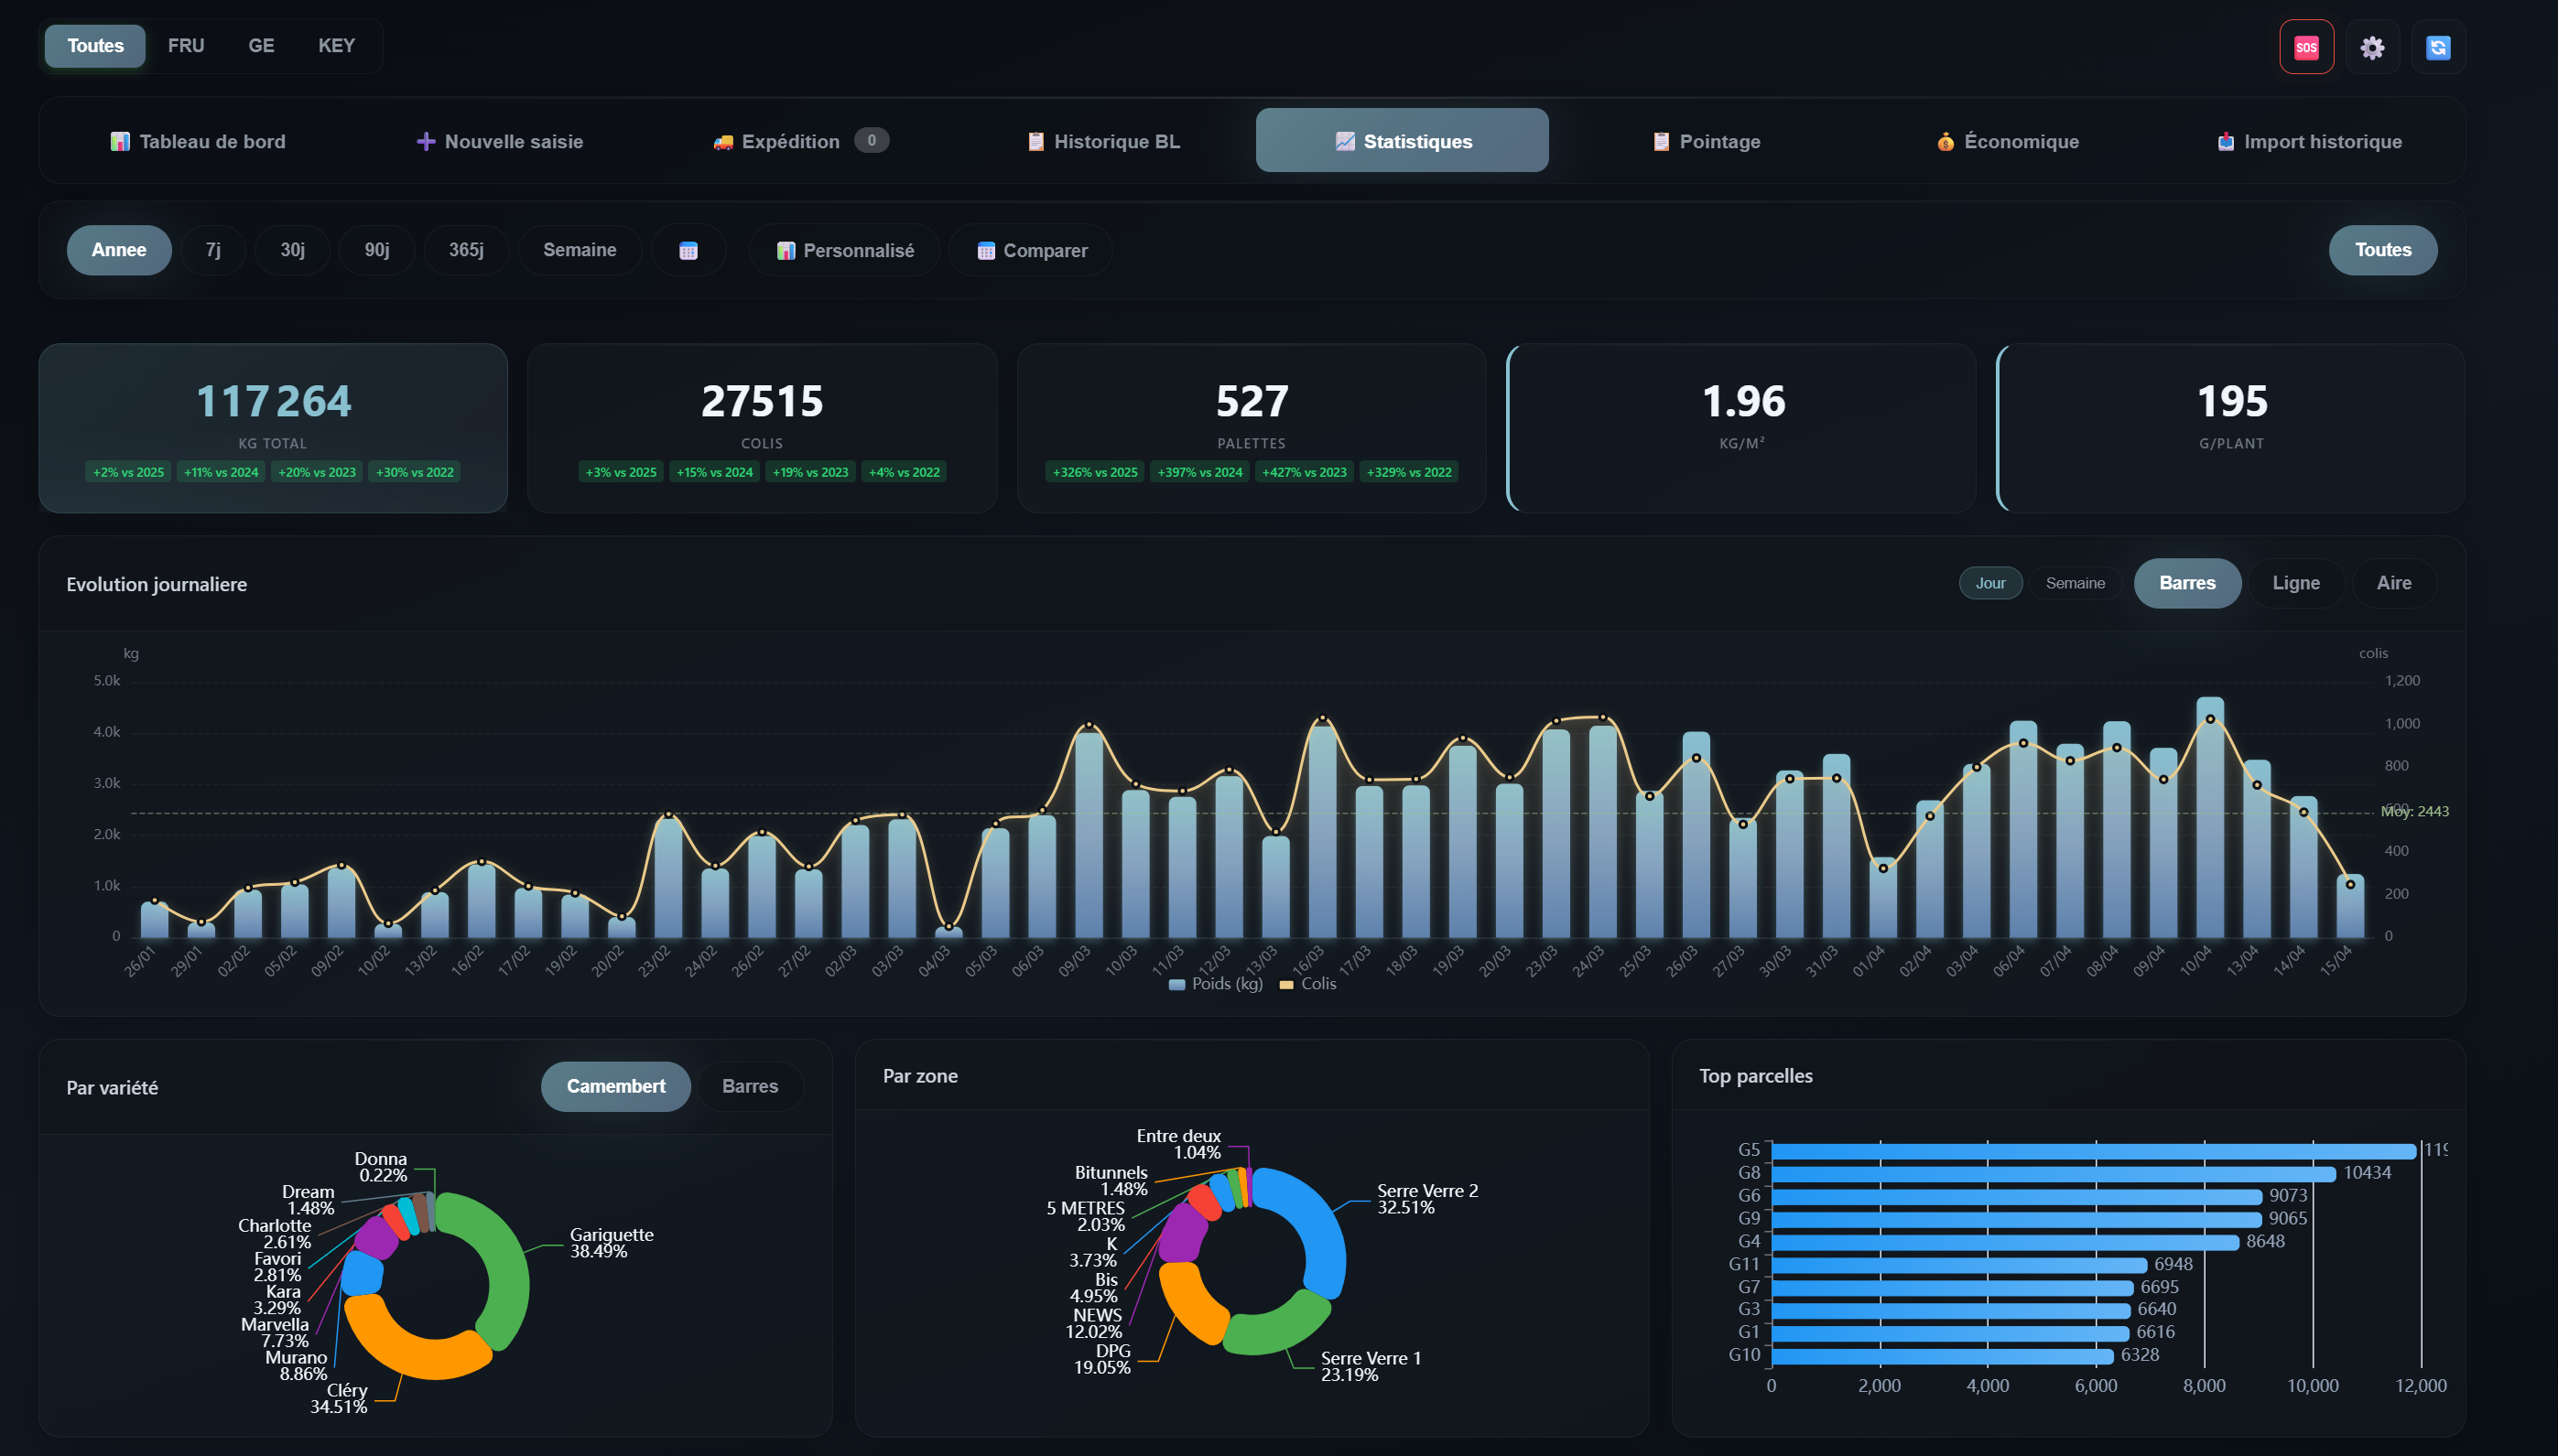The image size is (2558, 1456).
Task: Click the calendar icon inside Comparer button
Action: [x=986, y=250]
